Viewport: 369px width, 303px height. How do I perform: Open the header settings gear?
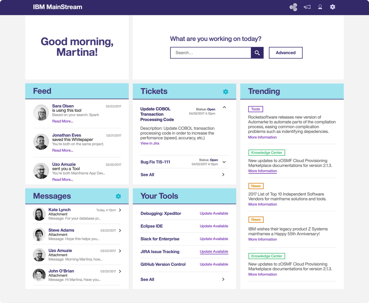click(x=332, y=7)
